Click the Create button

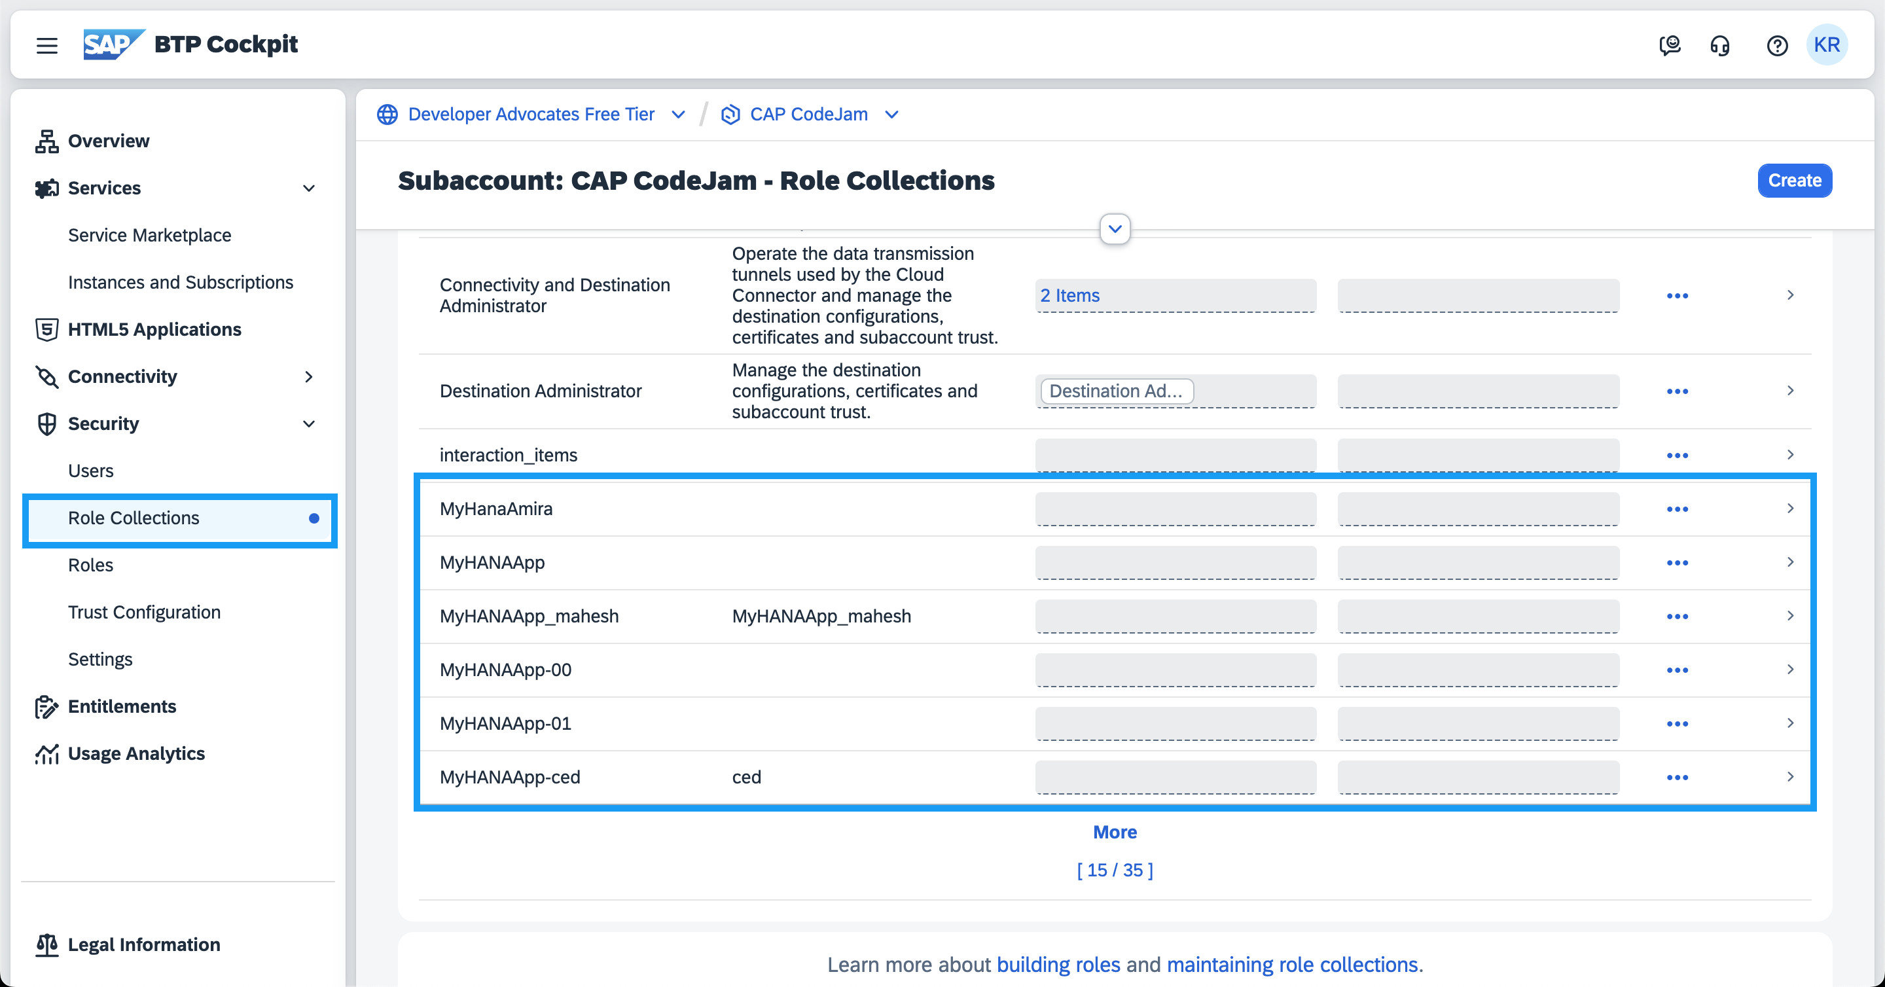click(x=1793, y=180)
